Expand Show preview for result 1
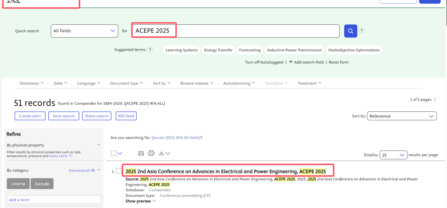 [x=141, y=201]
